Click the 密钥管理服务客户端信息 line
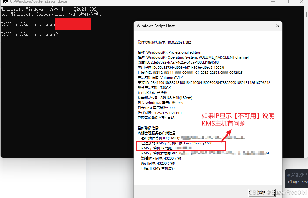Screen dimensions: 308x198 (157, 133)
